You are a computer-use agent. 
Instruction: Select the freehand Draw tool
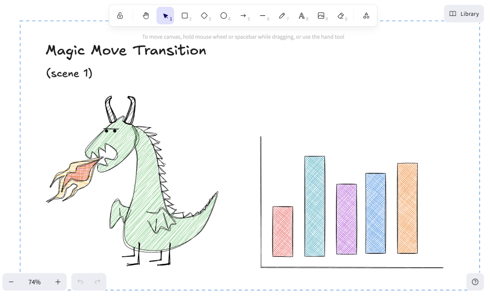[x=283, y=15]
